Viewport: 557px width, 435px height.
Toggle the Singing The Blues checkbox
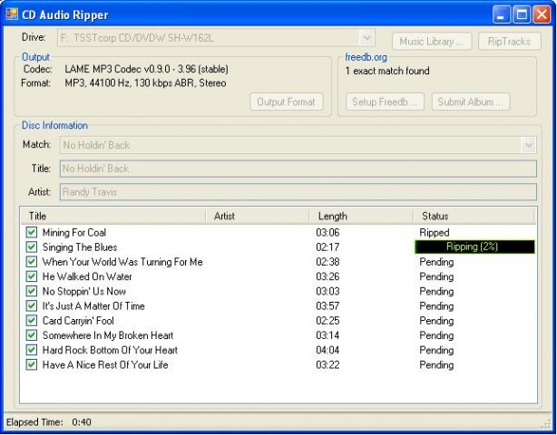coord(31,246)
